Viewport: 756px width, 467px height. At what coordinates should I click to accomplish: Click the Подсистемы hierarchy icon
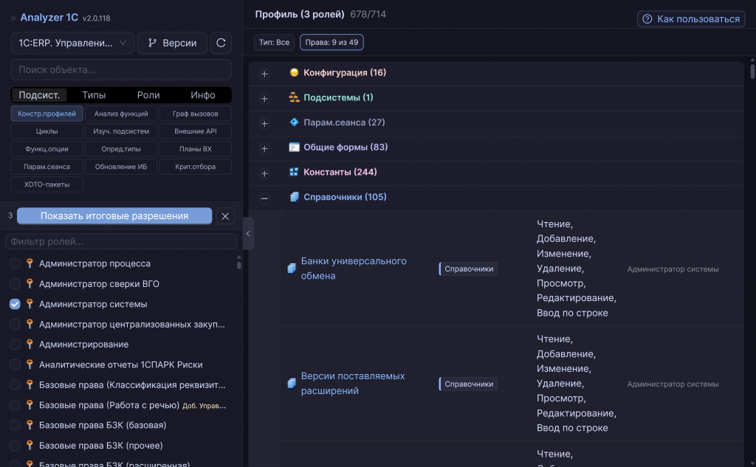click(x=294, y=97)
